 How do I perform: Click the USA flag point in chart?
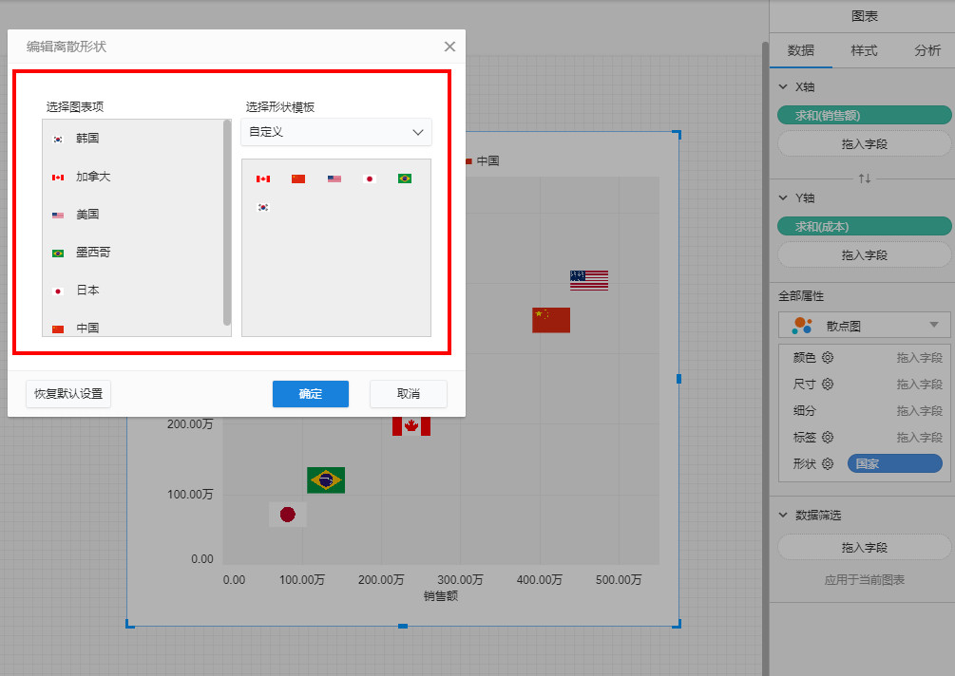[x=589, y=280]
